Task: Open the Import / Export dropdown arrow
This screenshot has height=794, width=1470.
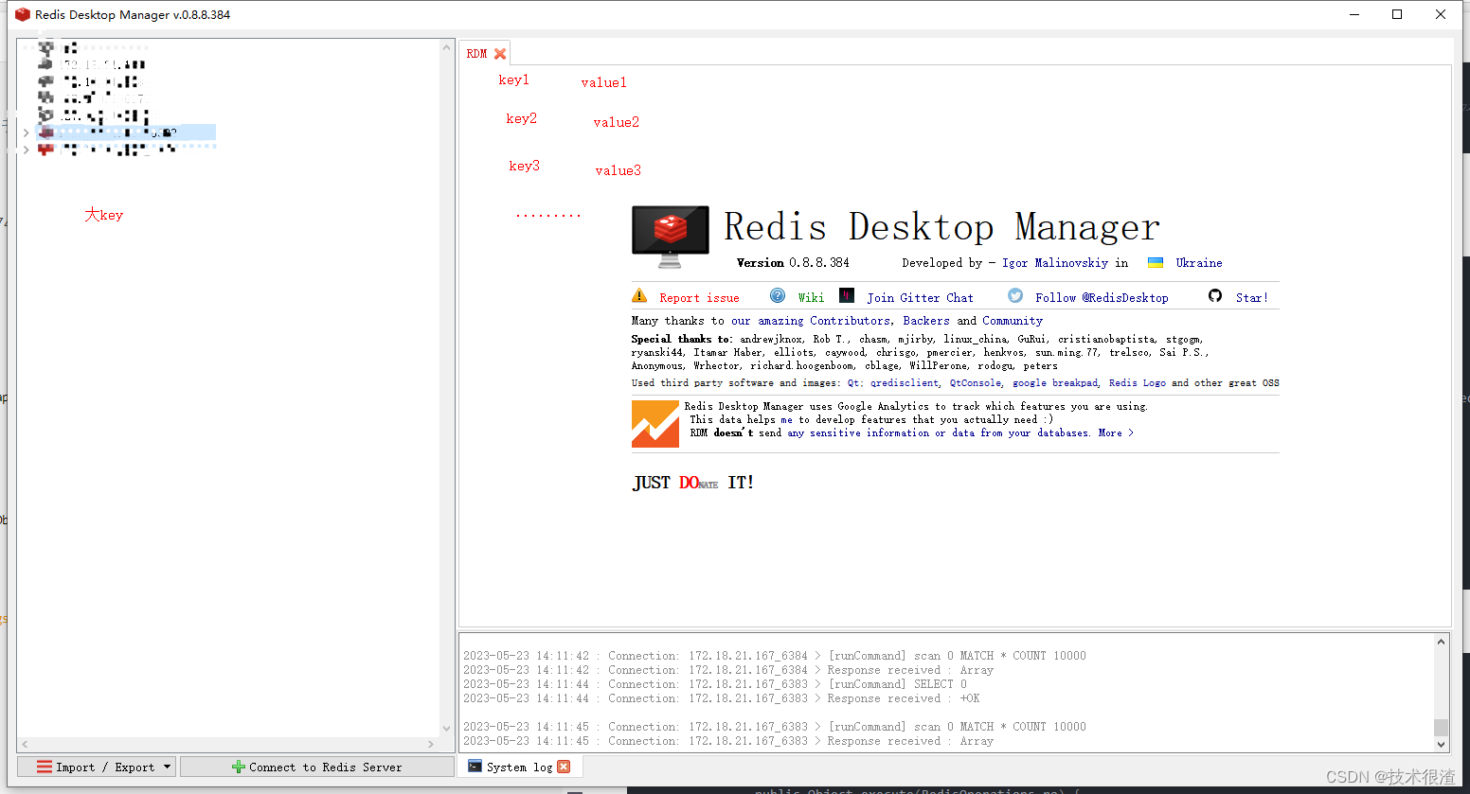Action: 167,767
